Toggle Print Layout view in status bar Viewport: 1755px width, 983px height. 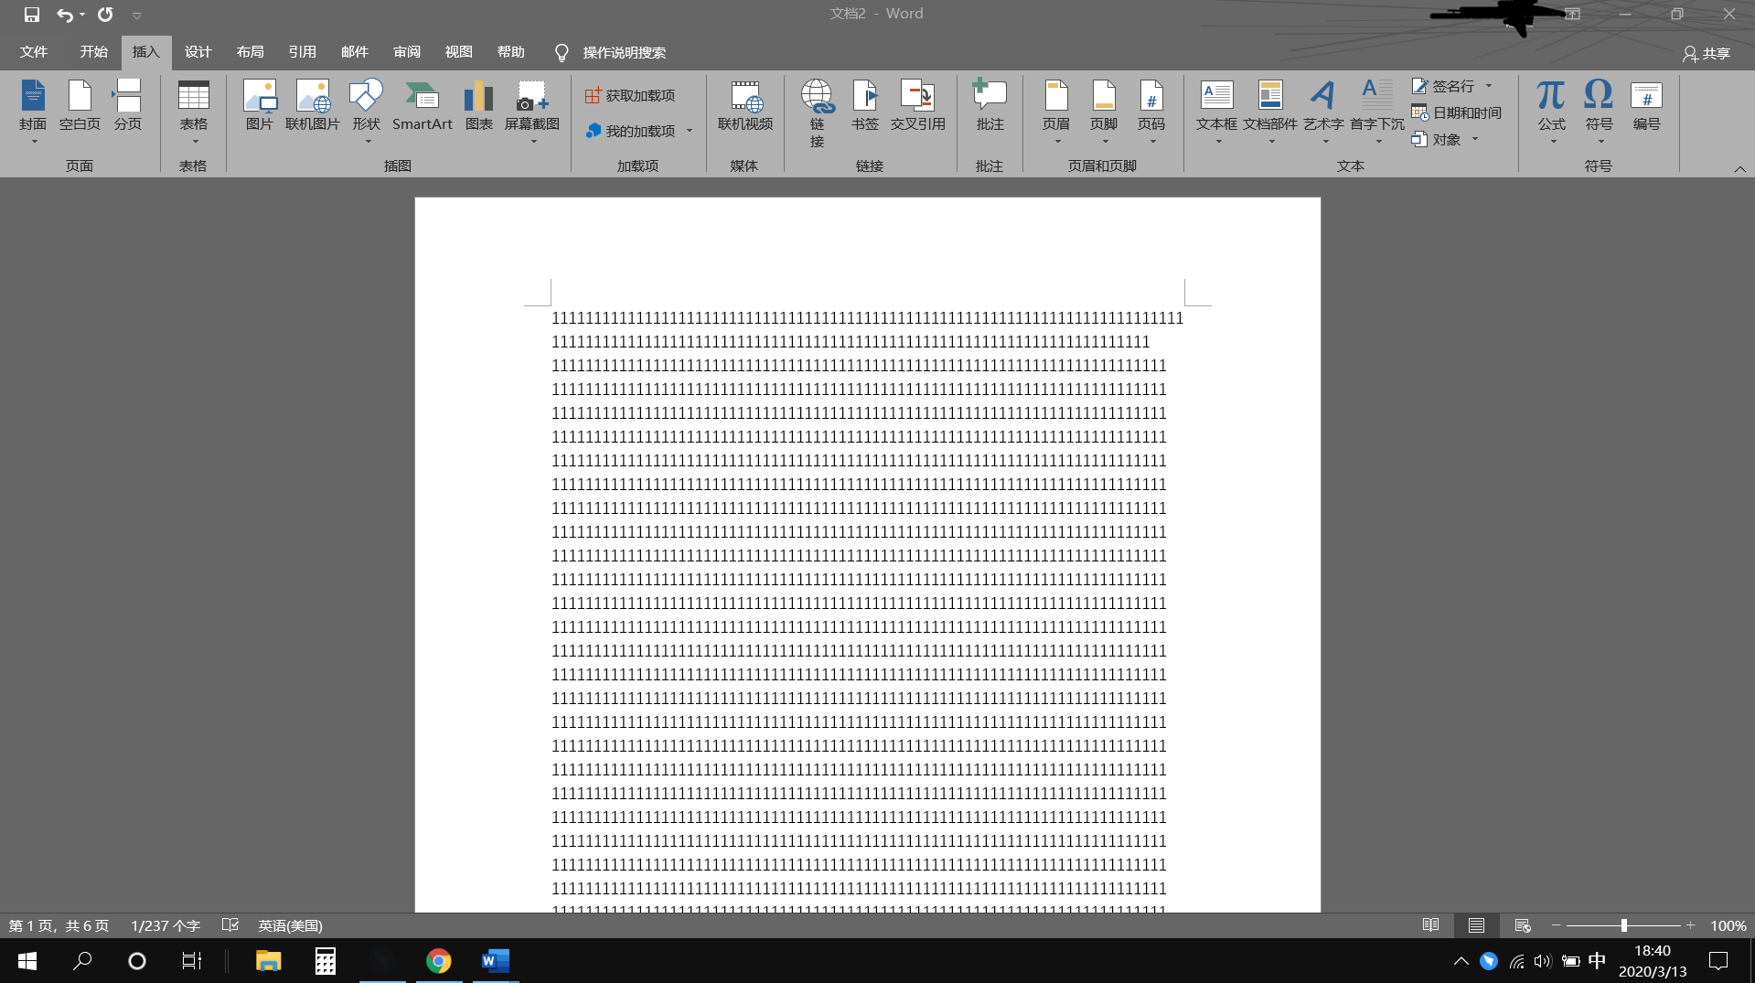click(x=1476, y=925)
